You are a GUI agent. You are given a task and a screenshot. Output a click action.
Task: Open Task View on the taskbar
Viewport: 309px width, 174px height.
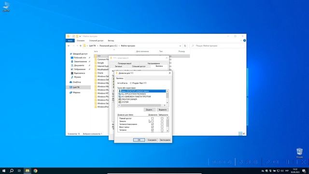19,171
